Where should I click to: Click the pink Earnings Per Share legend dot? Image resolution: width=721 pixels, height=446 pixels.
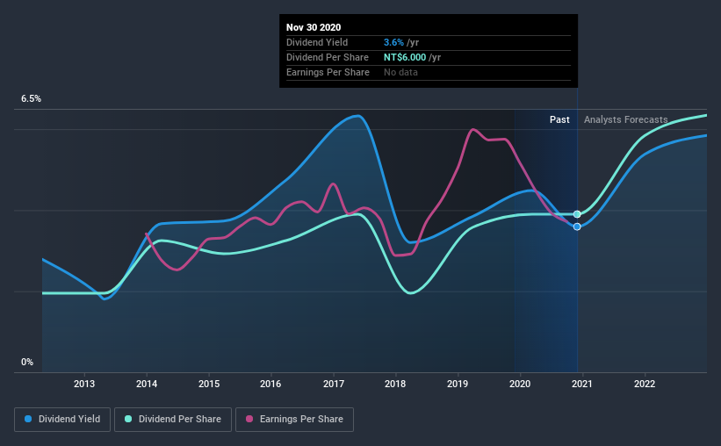pos(249,419)
